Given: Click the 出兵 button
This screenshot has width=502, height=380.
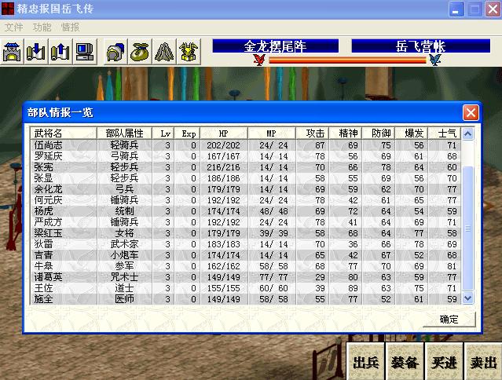Looking at the screenshot, I should 366,362.
